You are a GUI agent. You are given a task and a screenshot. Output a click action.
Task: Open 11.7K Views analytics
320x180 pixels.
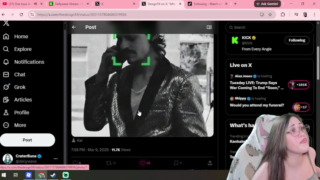pyautogui.click(x=121, y=150)
